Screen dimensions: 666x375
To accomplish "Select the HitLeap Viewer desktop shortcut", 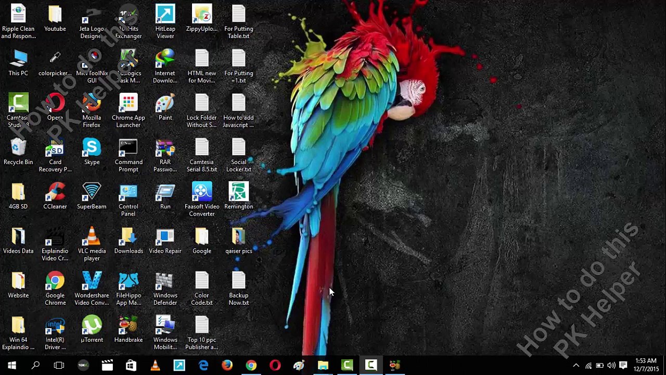I will (165, 22).
